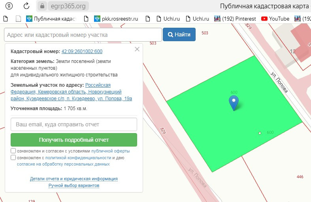The width and height of the screenshot is (311, 202).
Task: Open cadastral number 42:09:2601002:600 link
Action: (x=82, y=51)
